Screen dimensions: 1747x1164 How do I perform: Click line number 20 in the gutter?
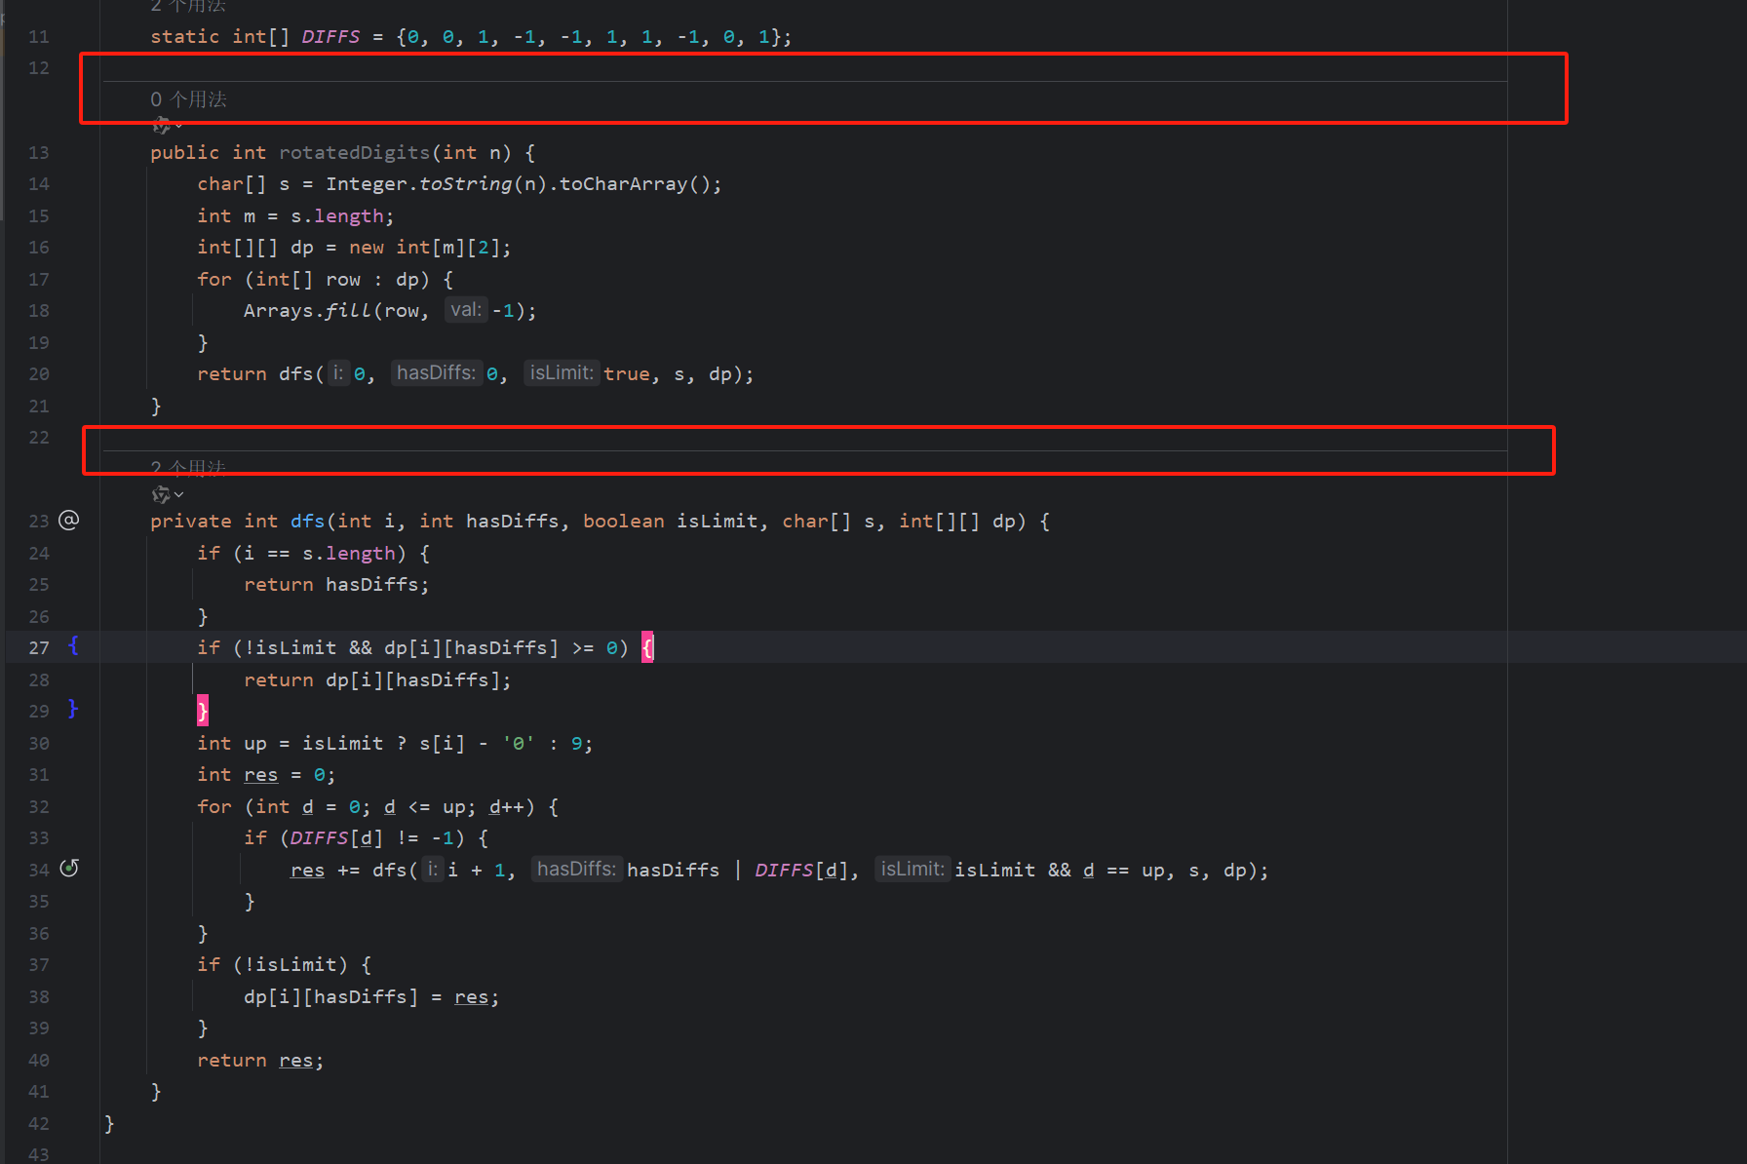(39, 374)
